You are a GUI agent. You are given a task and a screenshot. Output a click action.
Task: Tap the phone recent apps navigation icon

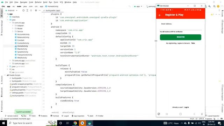pyautogui.click(x=167, y=114)
